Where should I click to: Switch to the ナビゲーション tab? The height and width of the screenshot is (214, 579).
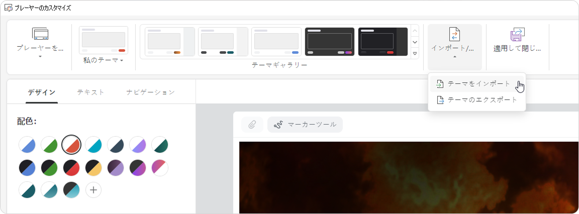pyautogui.click(x=150, y=92)
